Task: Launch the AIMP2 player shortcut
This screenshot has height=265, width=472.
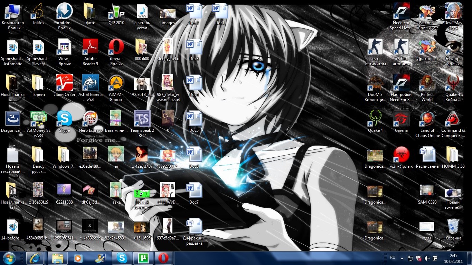Action: (116, 83)
